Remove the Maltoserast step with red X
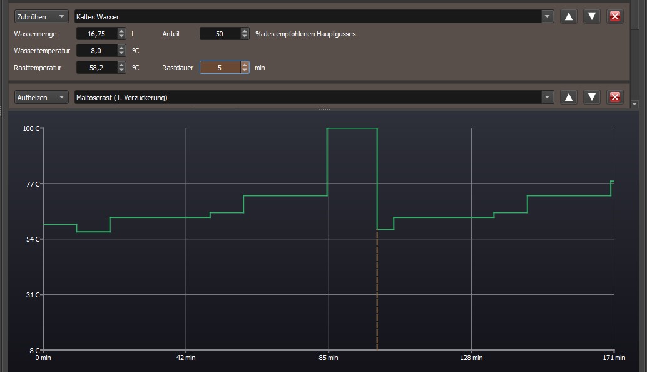This screenshot has width=647, height=372. click(x=615, y=97)
